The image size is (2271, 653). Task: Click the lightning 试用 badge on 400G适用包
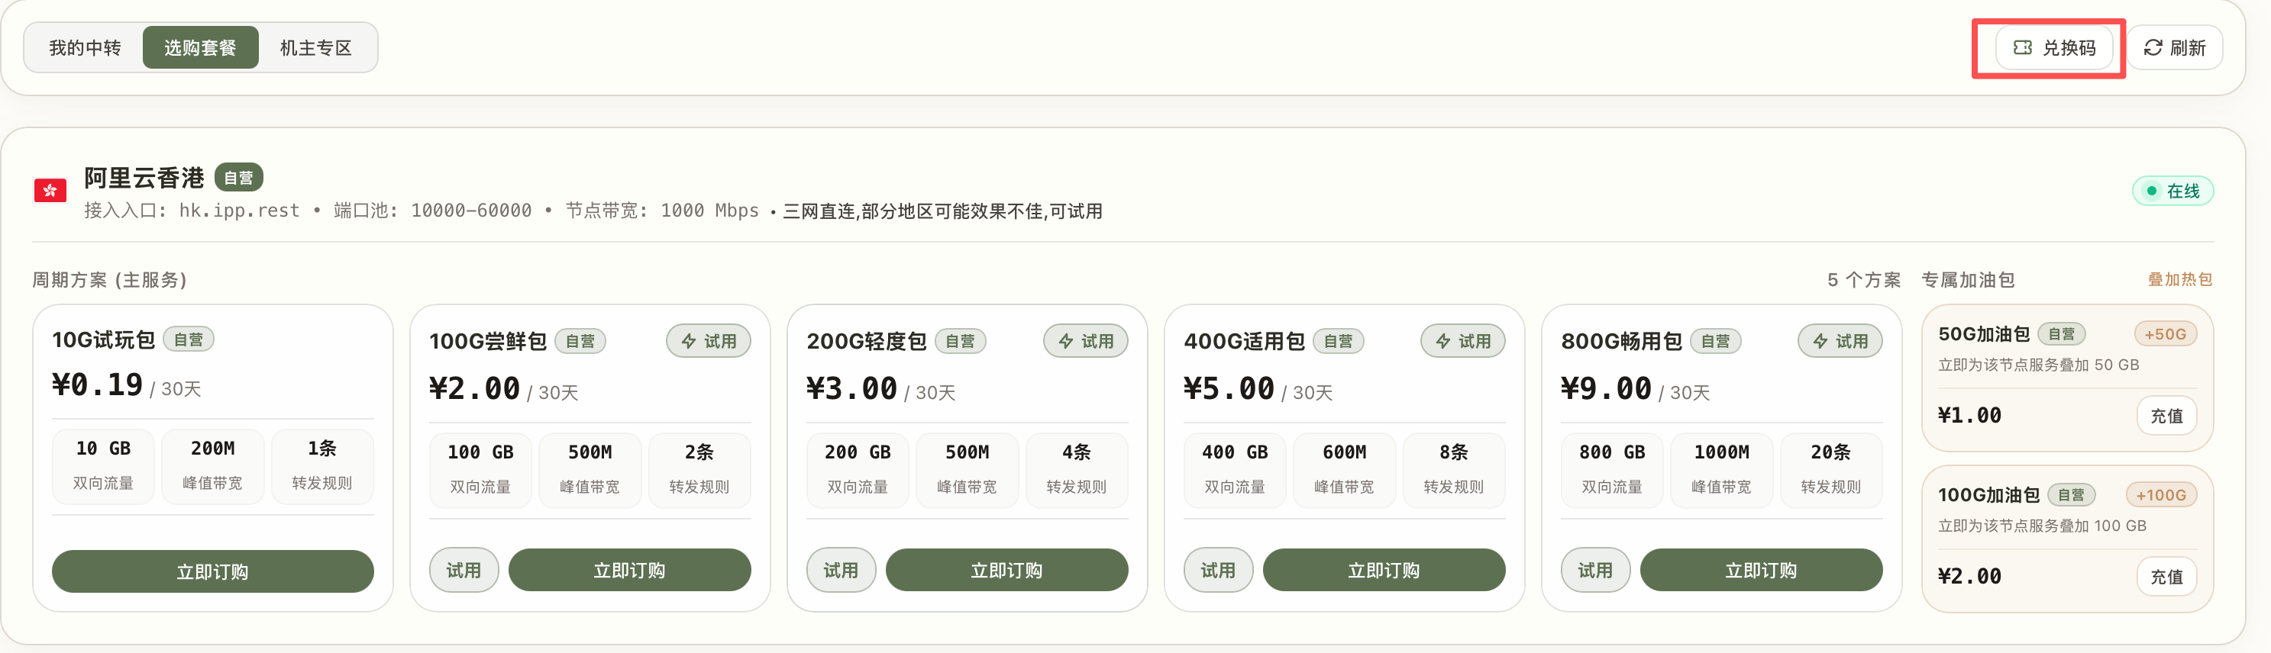(x=1463, y=341)
